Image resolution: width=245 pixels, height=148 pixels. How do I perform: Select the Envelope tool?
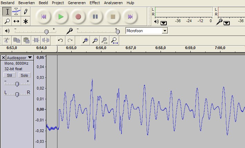(16, 12)
